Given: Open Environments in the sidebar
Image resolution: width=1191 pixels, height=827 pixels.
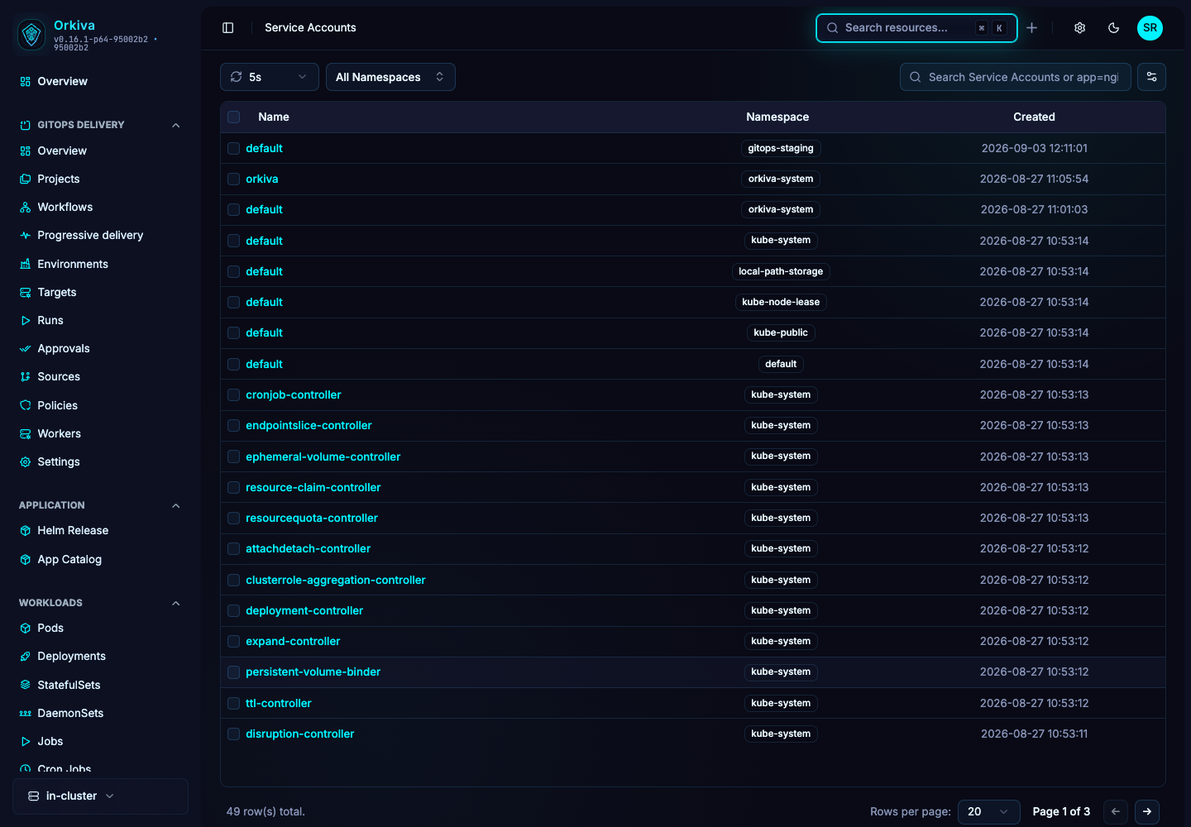Looking at the screenshot, I should 73,264.
